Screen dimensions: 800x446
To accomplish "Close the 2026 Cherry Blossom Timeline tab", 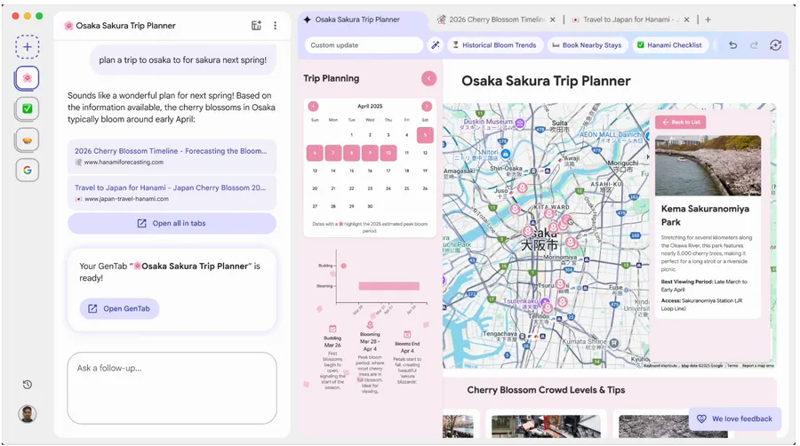I will 553,20.
